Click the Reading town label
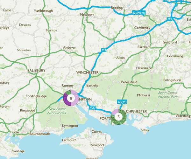The image size is (191, 159). point(117,8)
